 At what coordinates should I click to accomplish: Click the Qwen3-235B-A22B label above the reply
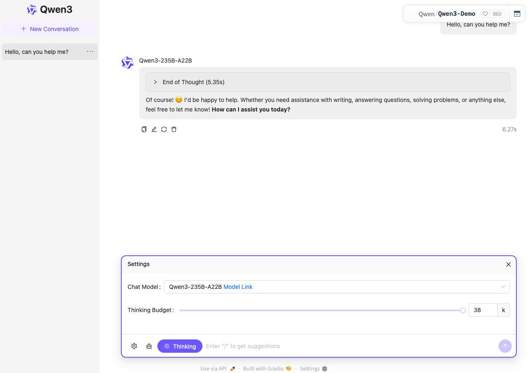(x=166, y=61)
